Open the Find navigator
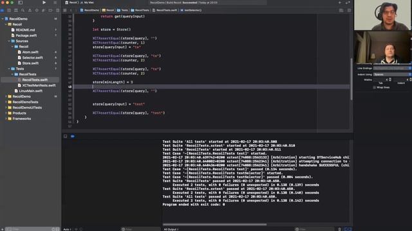 23,10
